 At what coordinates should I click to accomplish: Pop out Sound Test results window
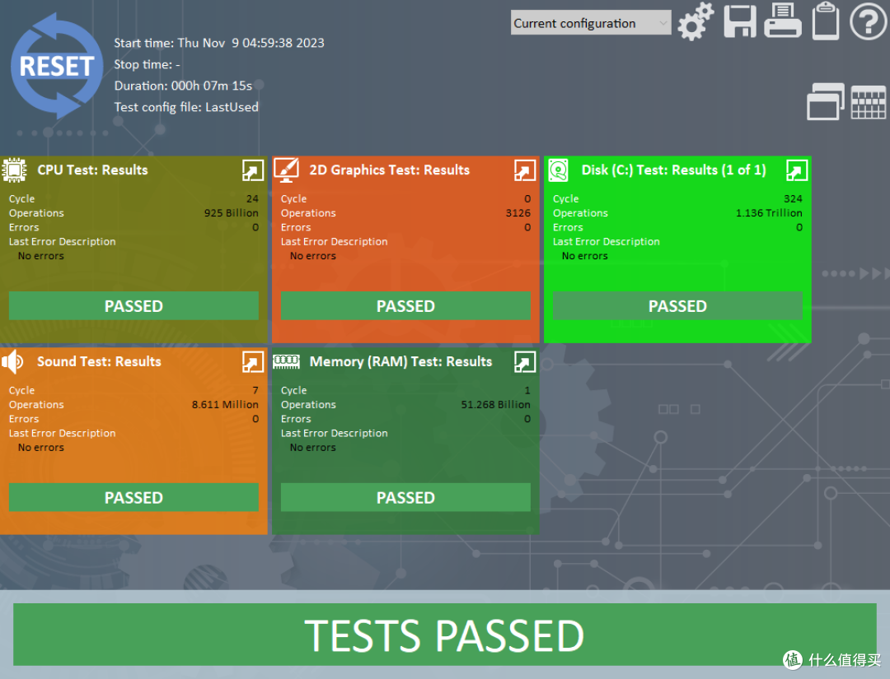point(253,361)
